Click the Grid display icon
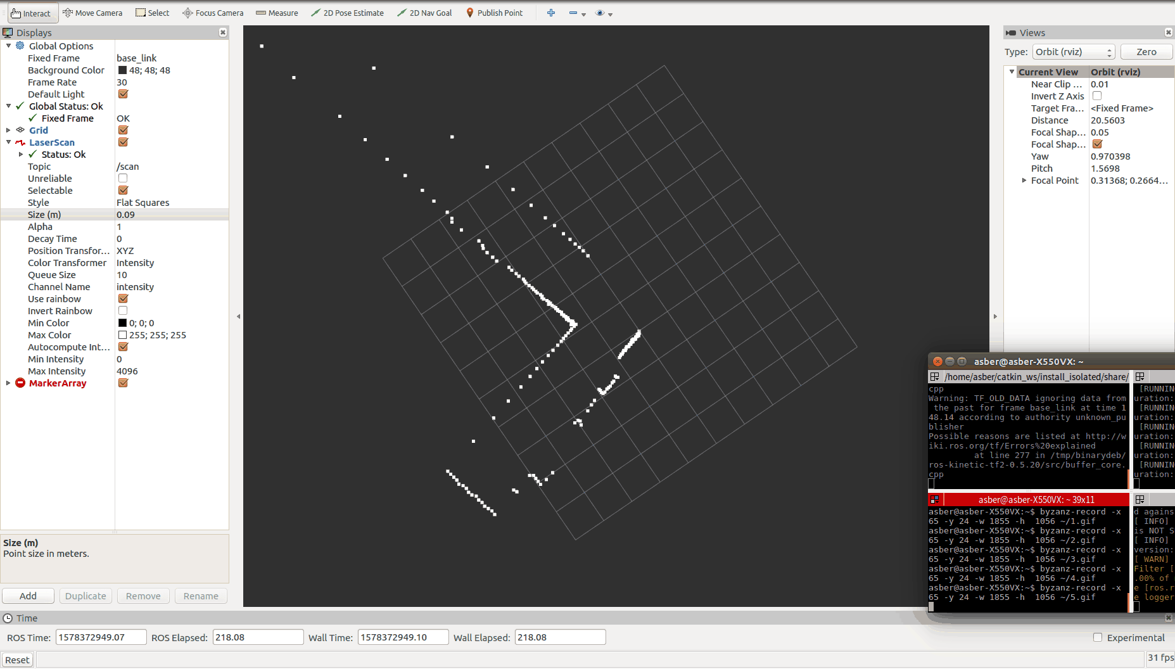Image resolution: width=1175 pixels, height=669 pixels. [20, 130]
